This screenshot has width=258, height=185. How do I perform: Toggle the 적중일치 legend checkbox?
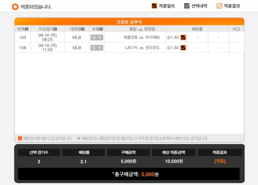[x=154, y=6]
